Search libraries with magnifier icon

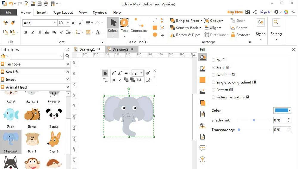point(67,56)
